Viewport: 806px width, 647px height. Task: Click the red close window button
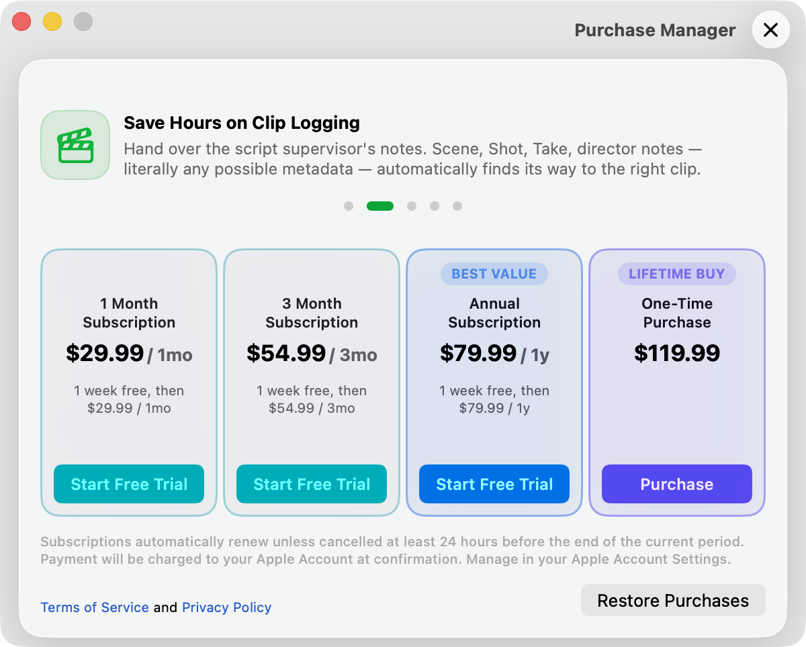pyautogui.click(x=21, y=21)
